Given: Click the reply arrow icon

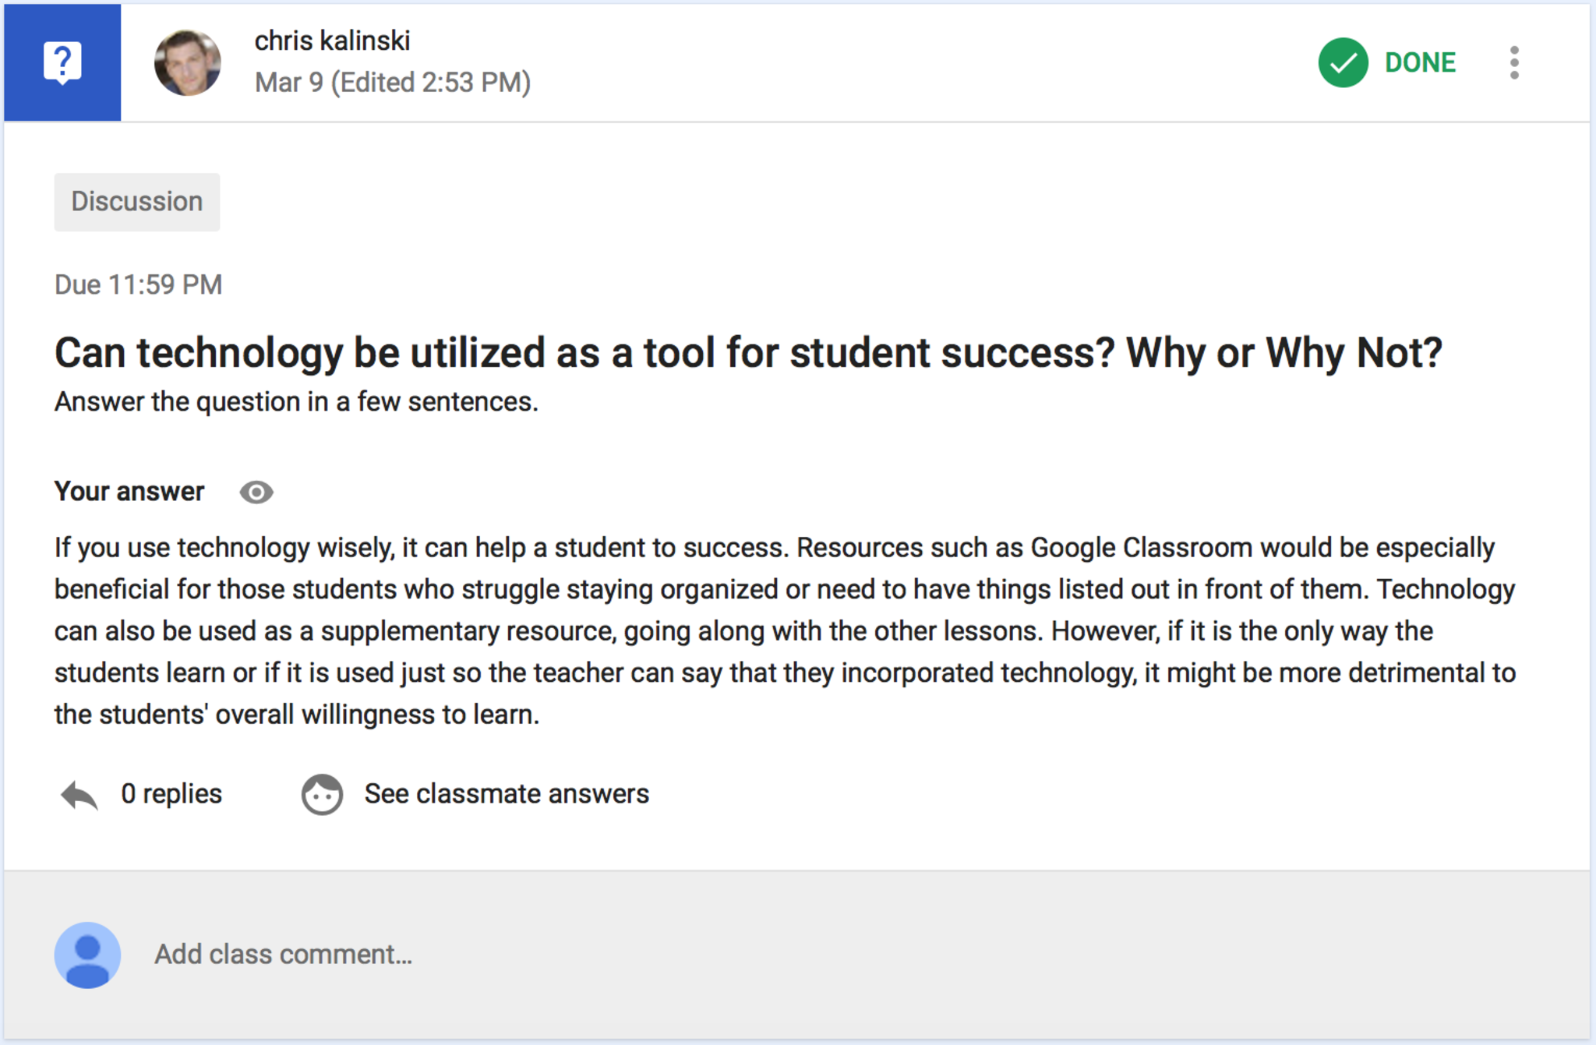Looking at the screenshot, I should (x=79, y=795).
